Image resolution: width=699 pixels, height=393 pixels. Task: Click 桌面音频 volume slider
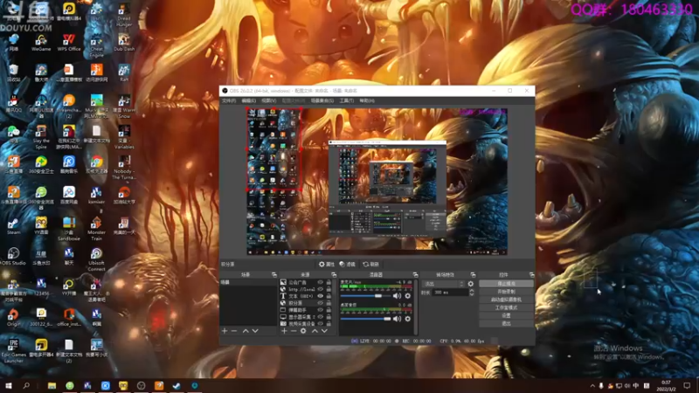pos(365,319)
